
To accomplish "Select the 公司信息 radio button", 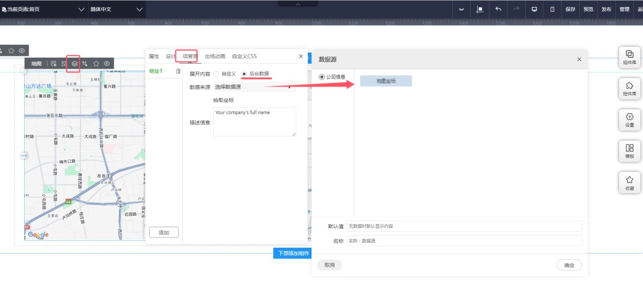I will coord(322,77).
